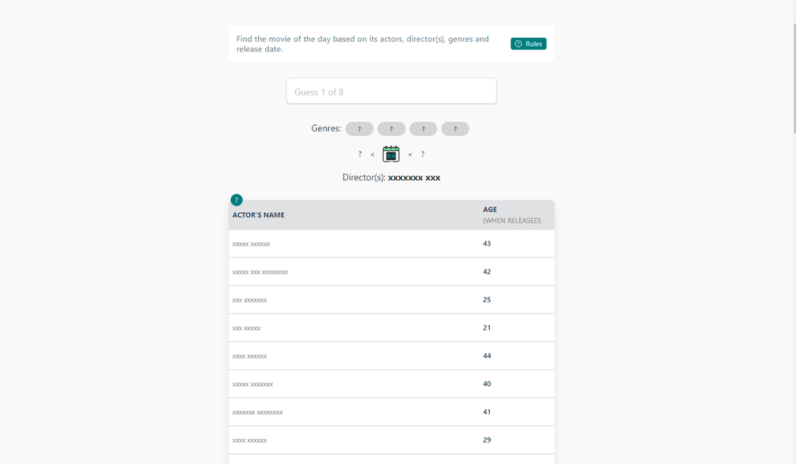Select the actor row aged 40
Image resolution: width=796 pixels, height=464 pixels.
(x=391, y=384)
